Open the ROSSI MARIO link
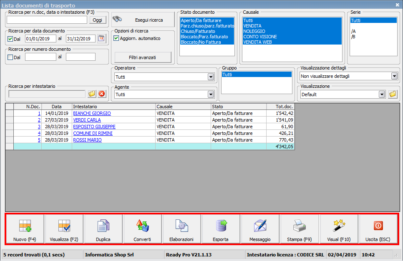Viewport: 403px width, 261px height. tap(87, 140)
